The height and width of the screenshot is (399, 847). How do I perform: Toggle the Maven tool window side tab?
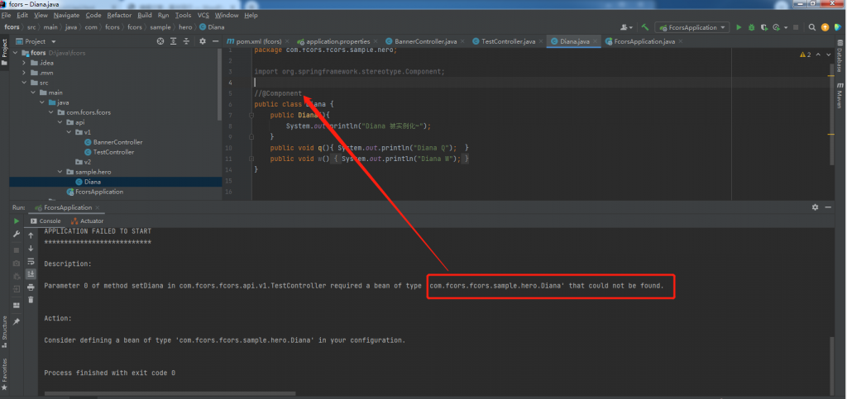(840, 96)
